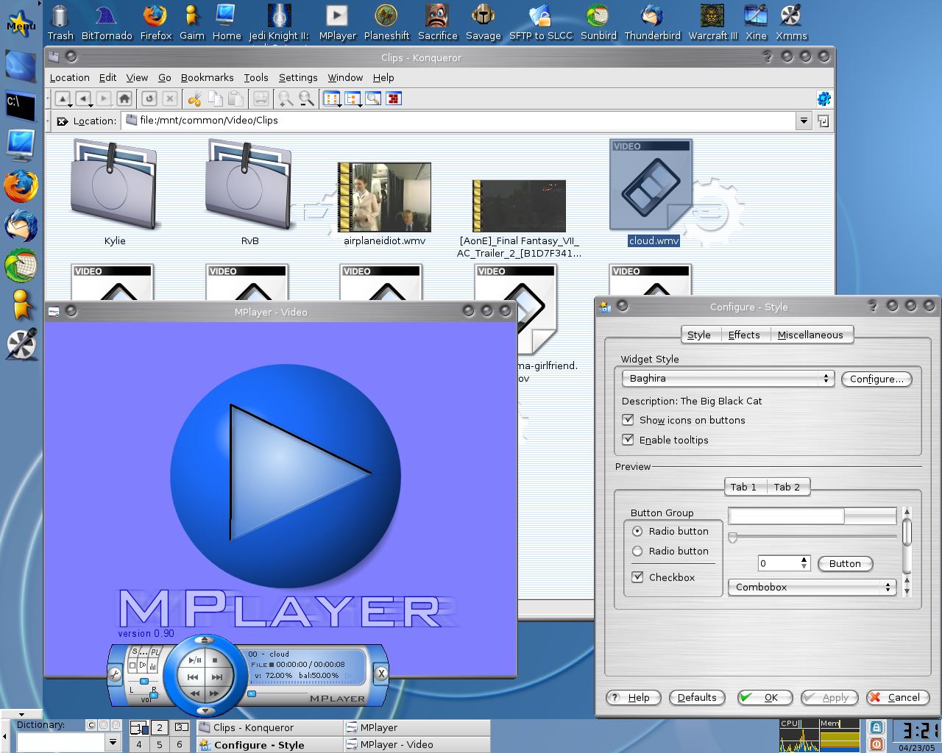
Task: Expand the tree view mode dropdown arrow
Action: [360, 106]
